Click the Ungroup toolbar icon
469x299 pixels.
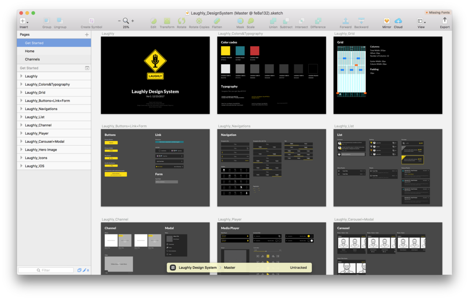60,21
